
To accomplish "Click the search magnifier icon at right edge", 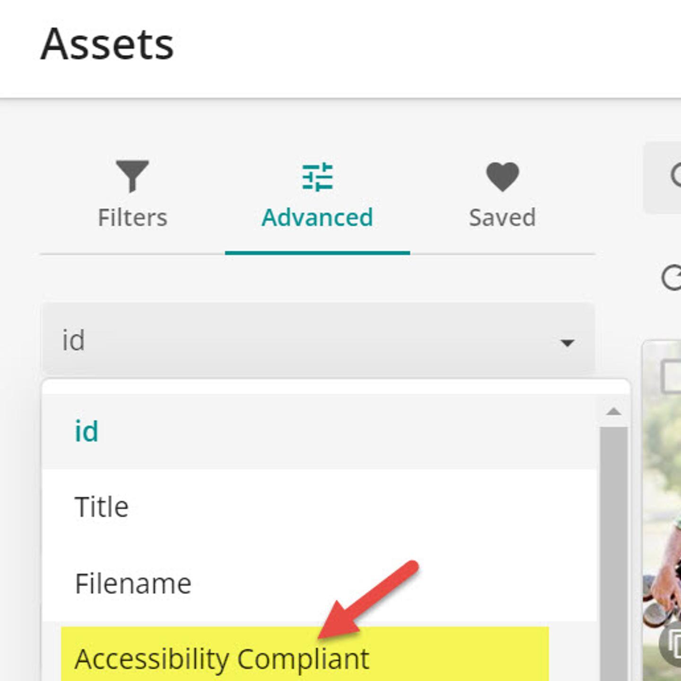I will click(x=675, y=176).
